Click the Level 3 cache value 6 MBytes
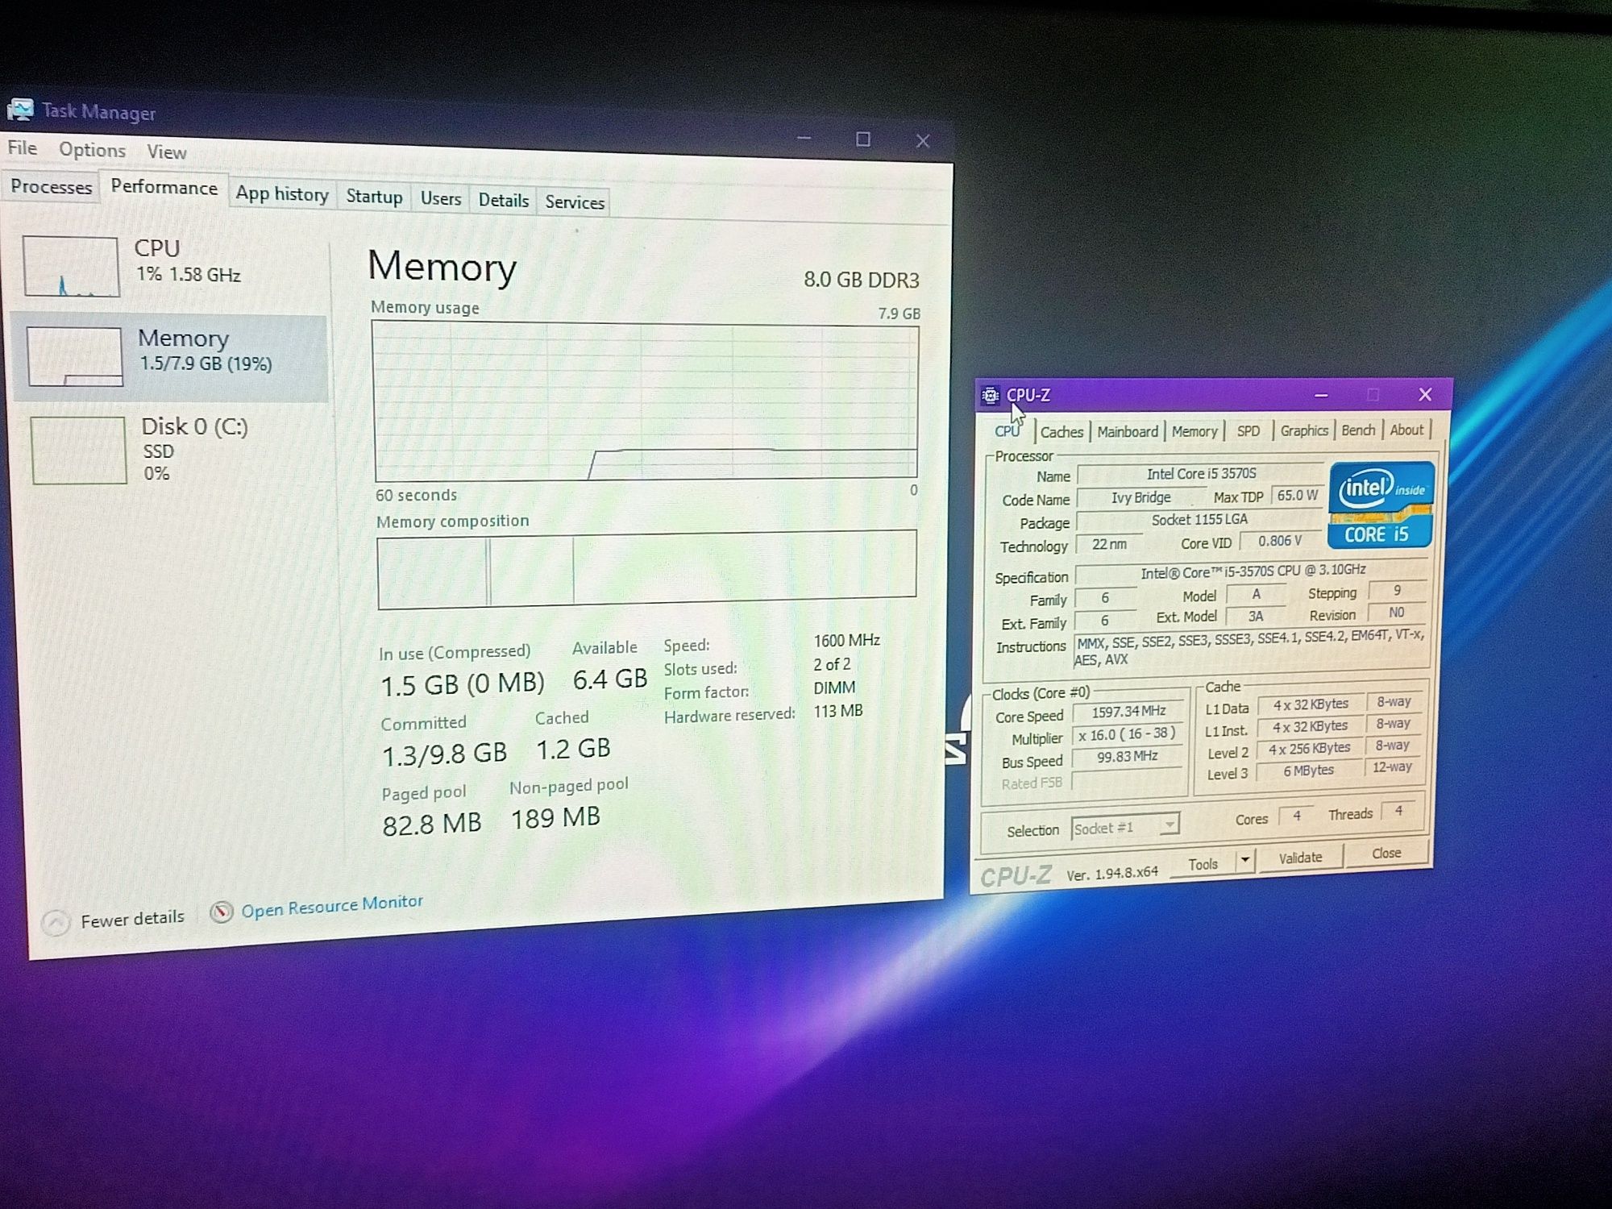The width and height of the screenshot is (1612, 1209). click(x=1308, y=771)
